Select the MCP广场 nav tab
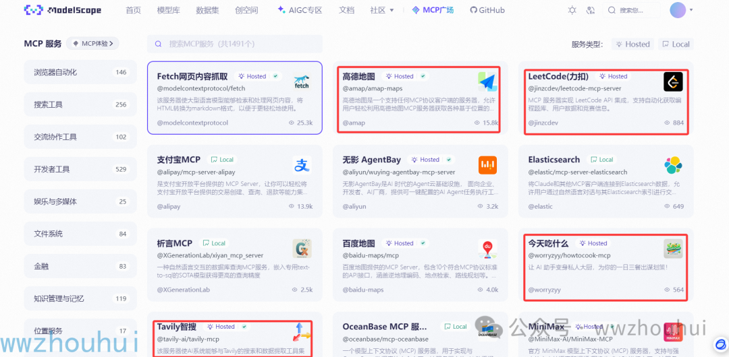This screenshot has height=357, width=729. [432, 9]
